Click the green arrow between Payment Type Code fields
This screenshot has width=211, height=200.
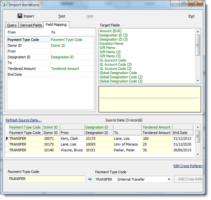90,179
